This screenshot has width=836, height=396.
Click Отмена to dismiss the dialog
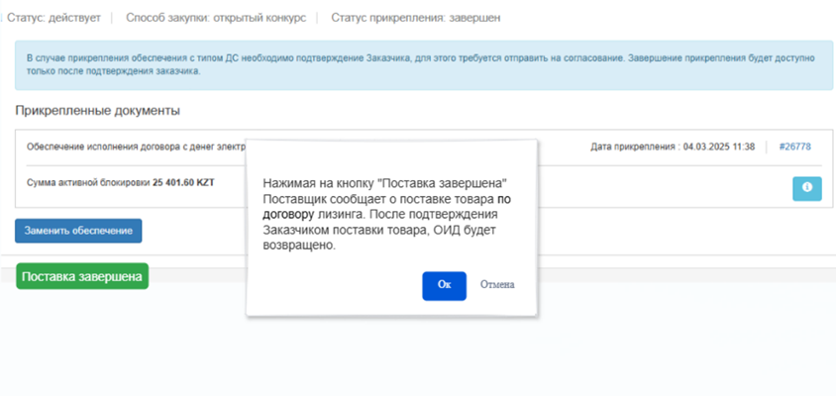coord(496,285)
